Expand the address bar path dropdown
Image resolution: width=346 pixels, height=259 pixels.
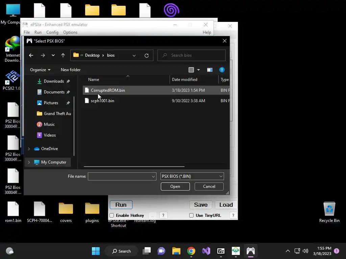coord(134,56)
